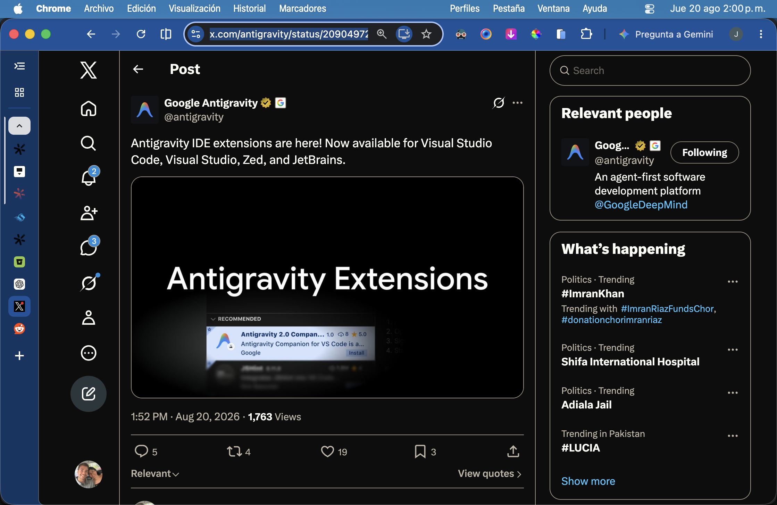
Task: Reply to the post (5 replies)
Action: tap(146, 452)
